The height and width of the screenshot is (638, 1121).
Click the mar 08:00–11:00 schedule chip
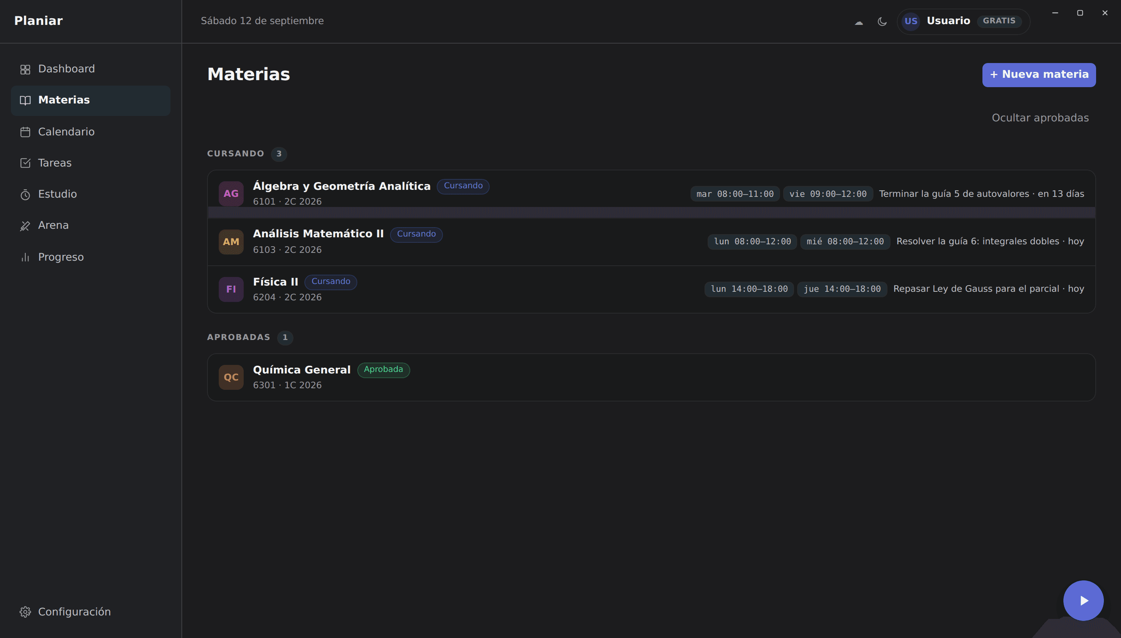point(735,194)
